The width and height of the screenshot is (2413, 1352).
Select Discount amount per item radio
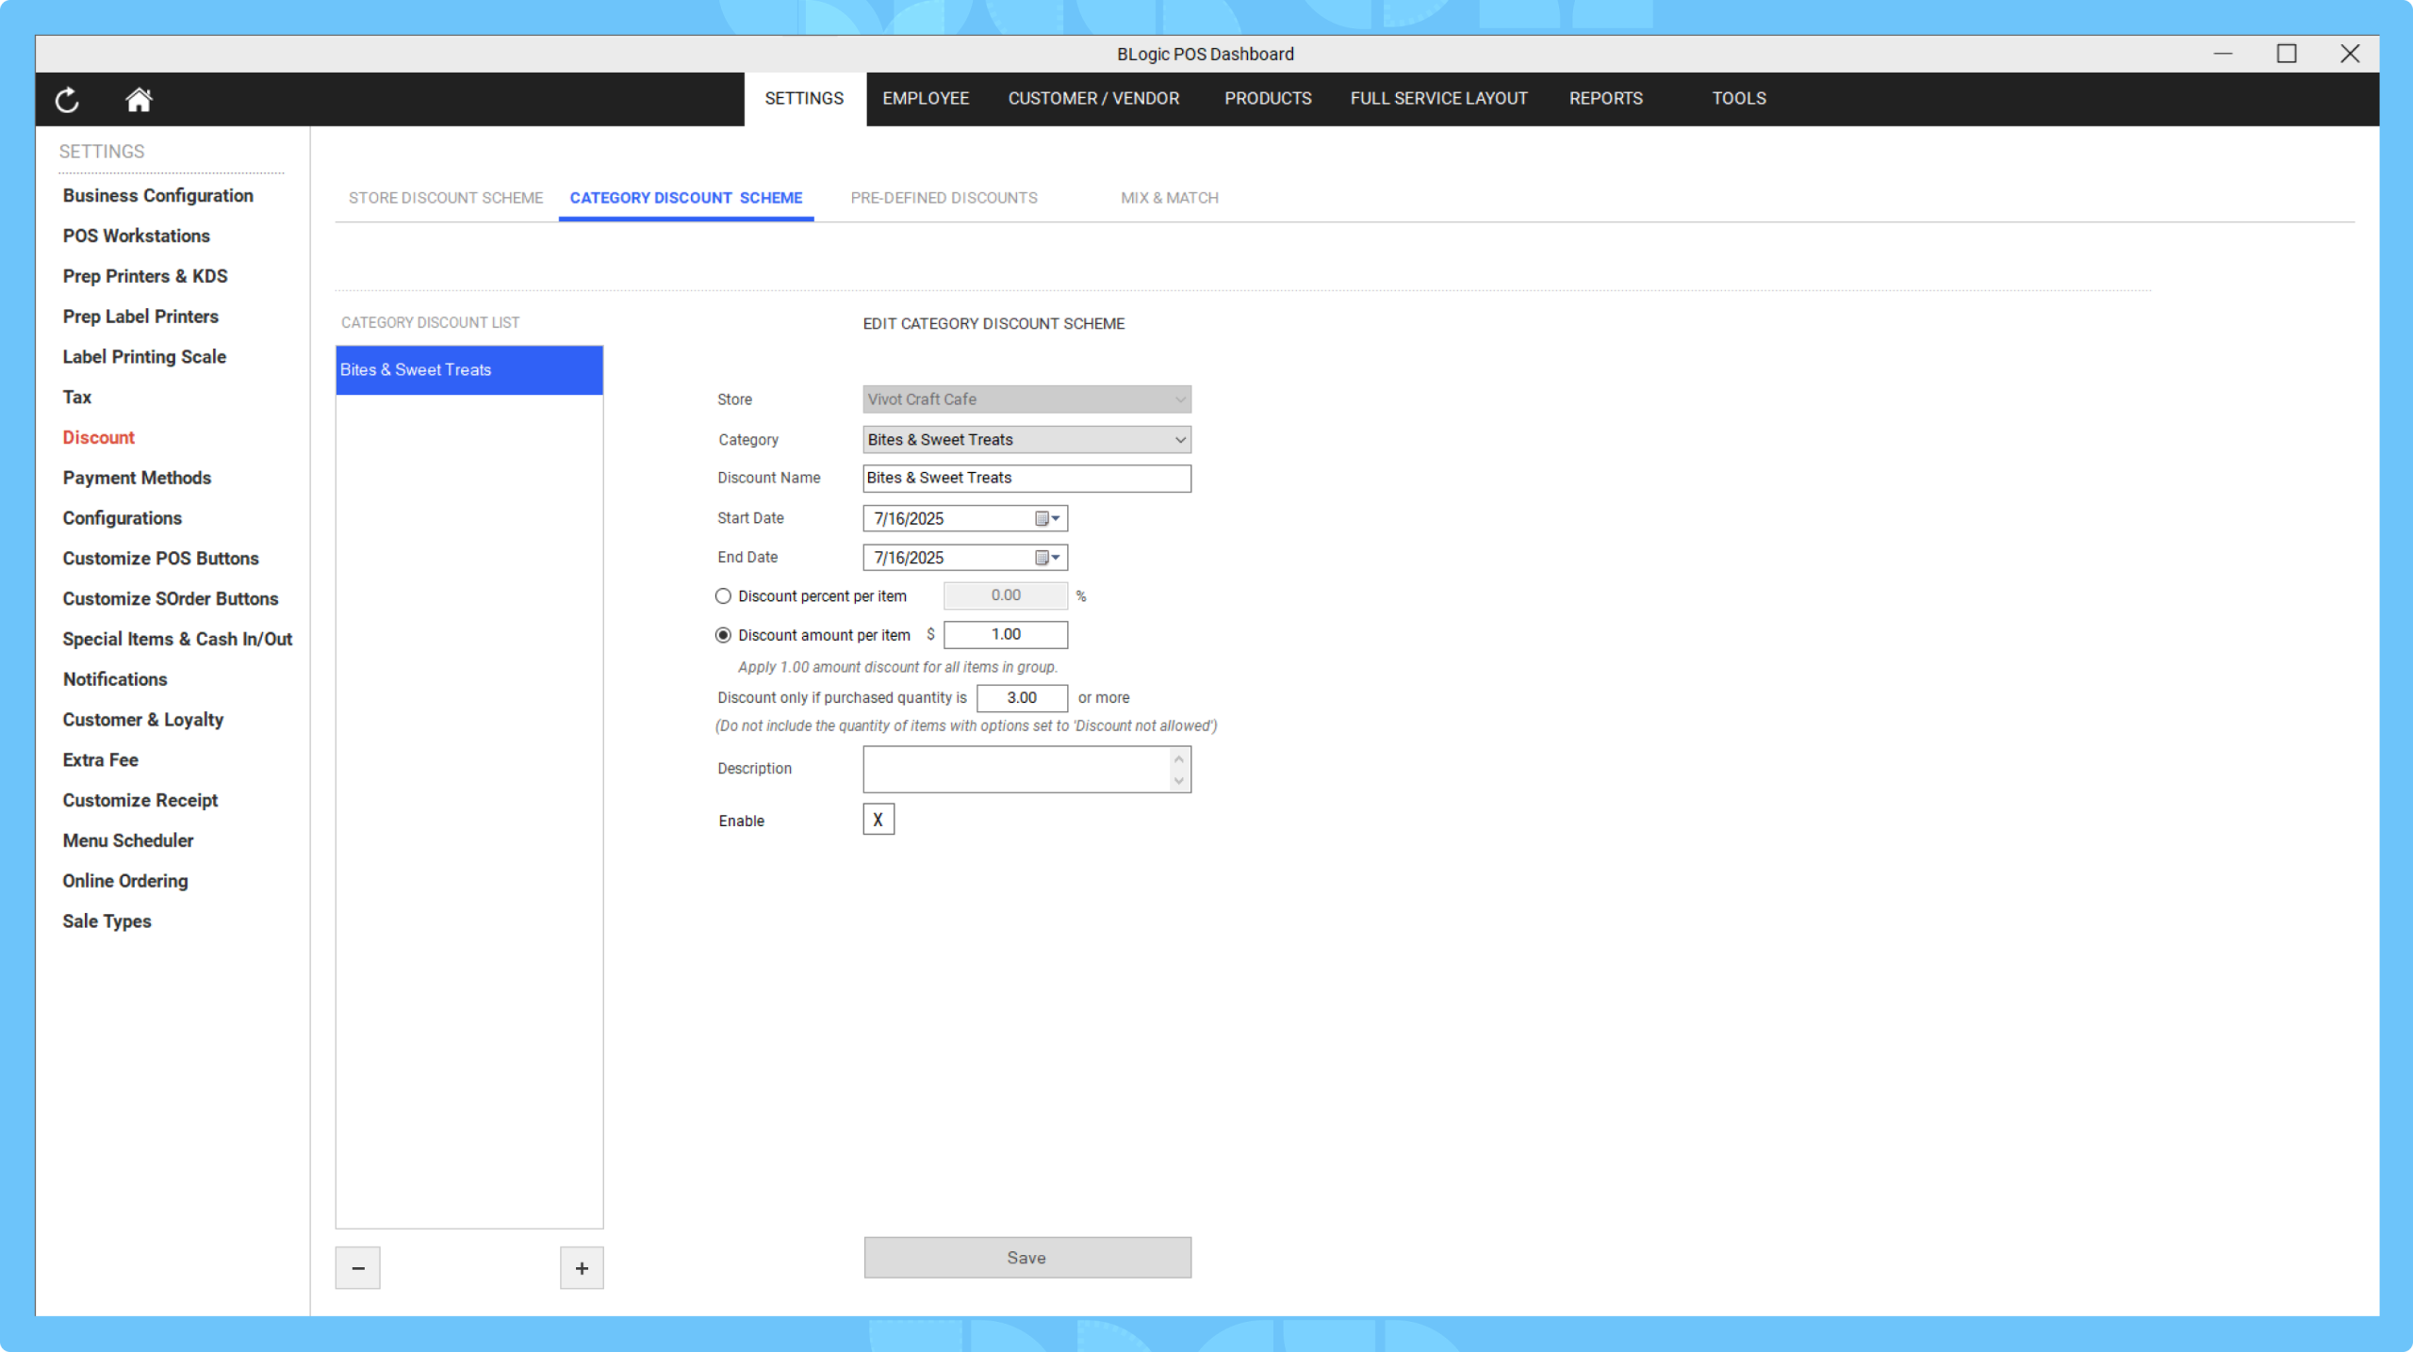(723, 635)
